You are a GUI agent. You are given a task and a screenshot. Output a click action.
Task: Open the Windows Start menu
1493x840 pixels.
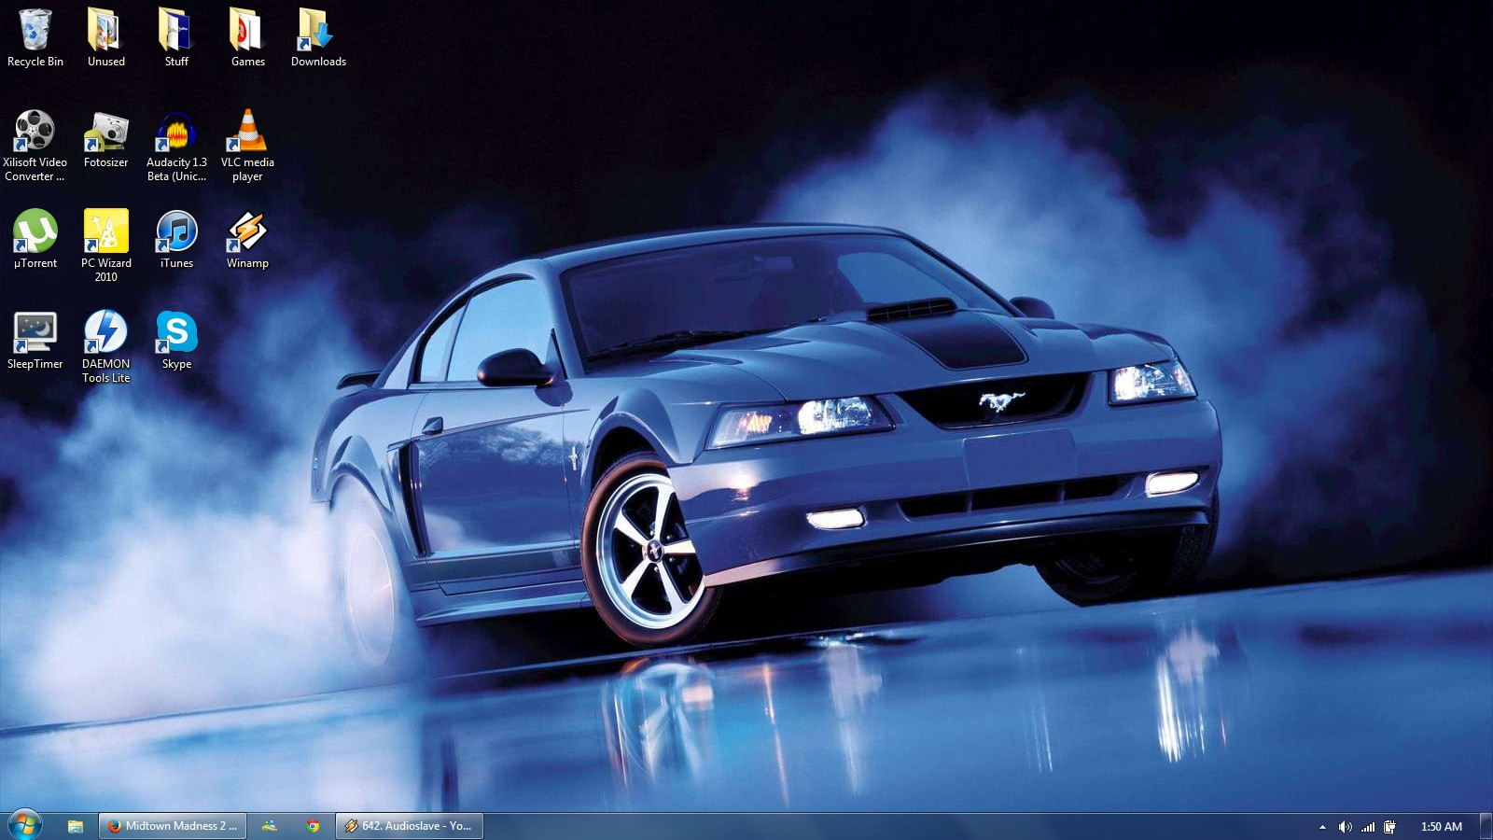coord(24,826)
